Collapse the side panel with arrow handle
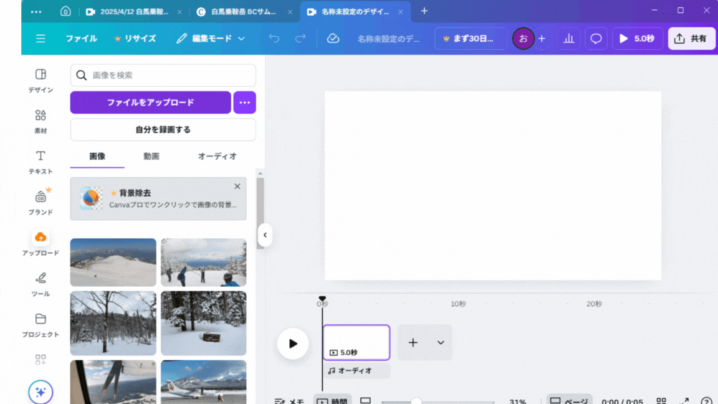The width and height of the screenshot is (718, 404). (265, 235)
